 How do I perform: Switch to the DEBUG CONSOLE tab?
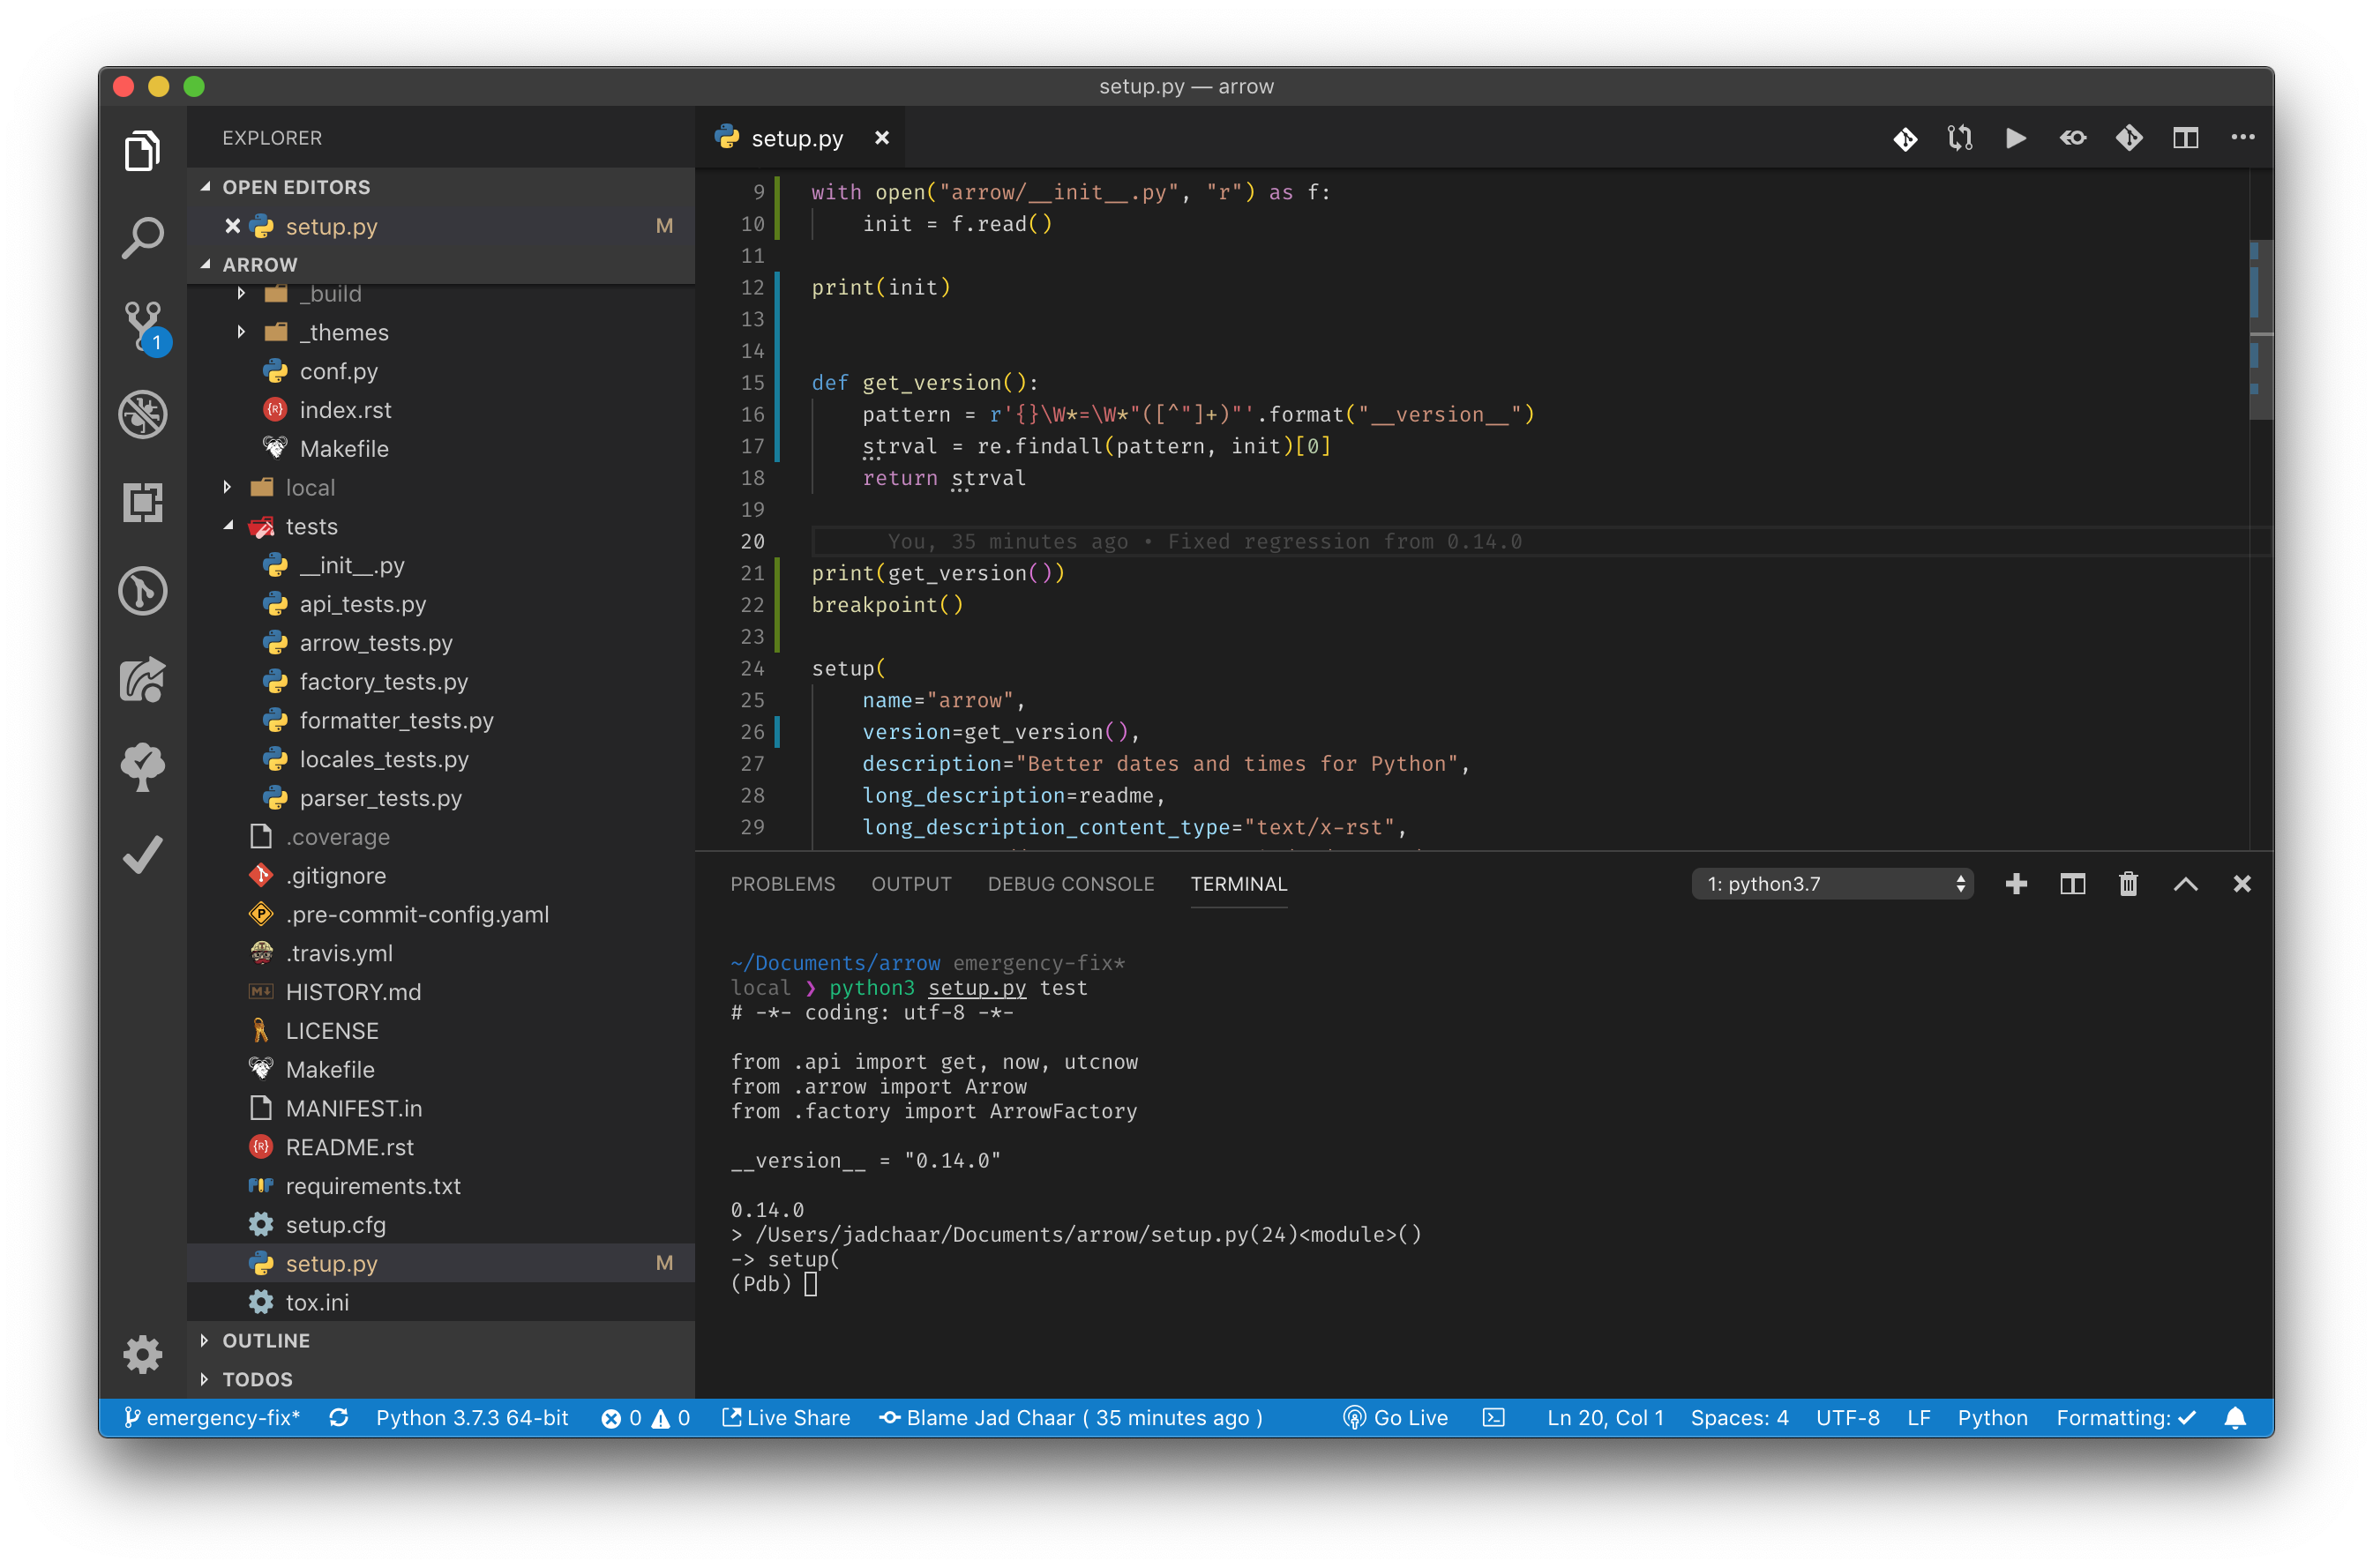(1071, 884)
